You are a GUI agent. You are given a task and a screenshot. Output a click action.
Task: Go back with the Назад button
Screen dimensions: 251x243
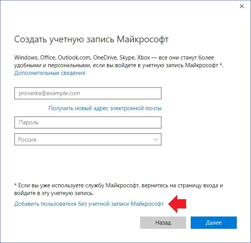(163, 223)
